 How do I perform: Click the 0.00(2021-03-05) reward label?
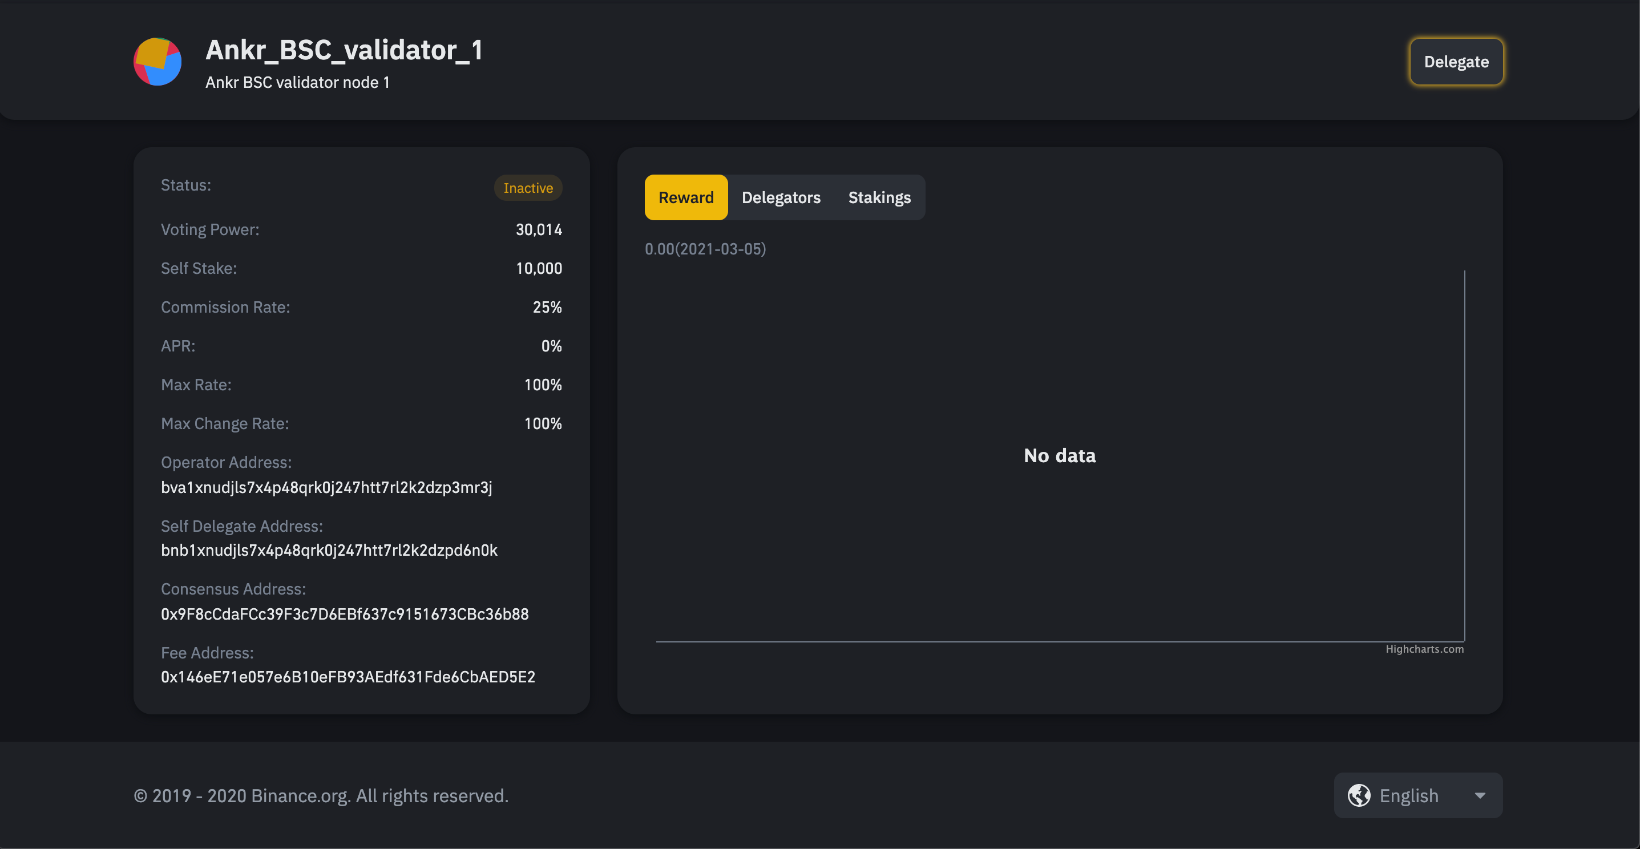click(705, 249)
